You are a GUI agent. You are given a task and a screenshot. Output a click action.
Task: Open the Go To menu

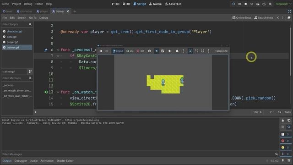tap(33, 18)
